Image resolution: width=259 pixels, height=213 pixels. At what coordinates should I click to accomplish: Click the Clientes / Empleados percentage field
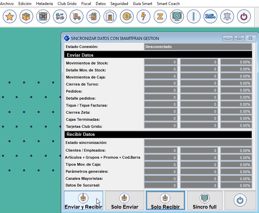pyautogui.click(x=236, y=150)
